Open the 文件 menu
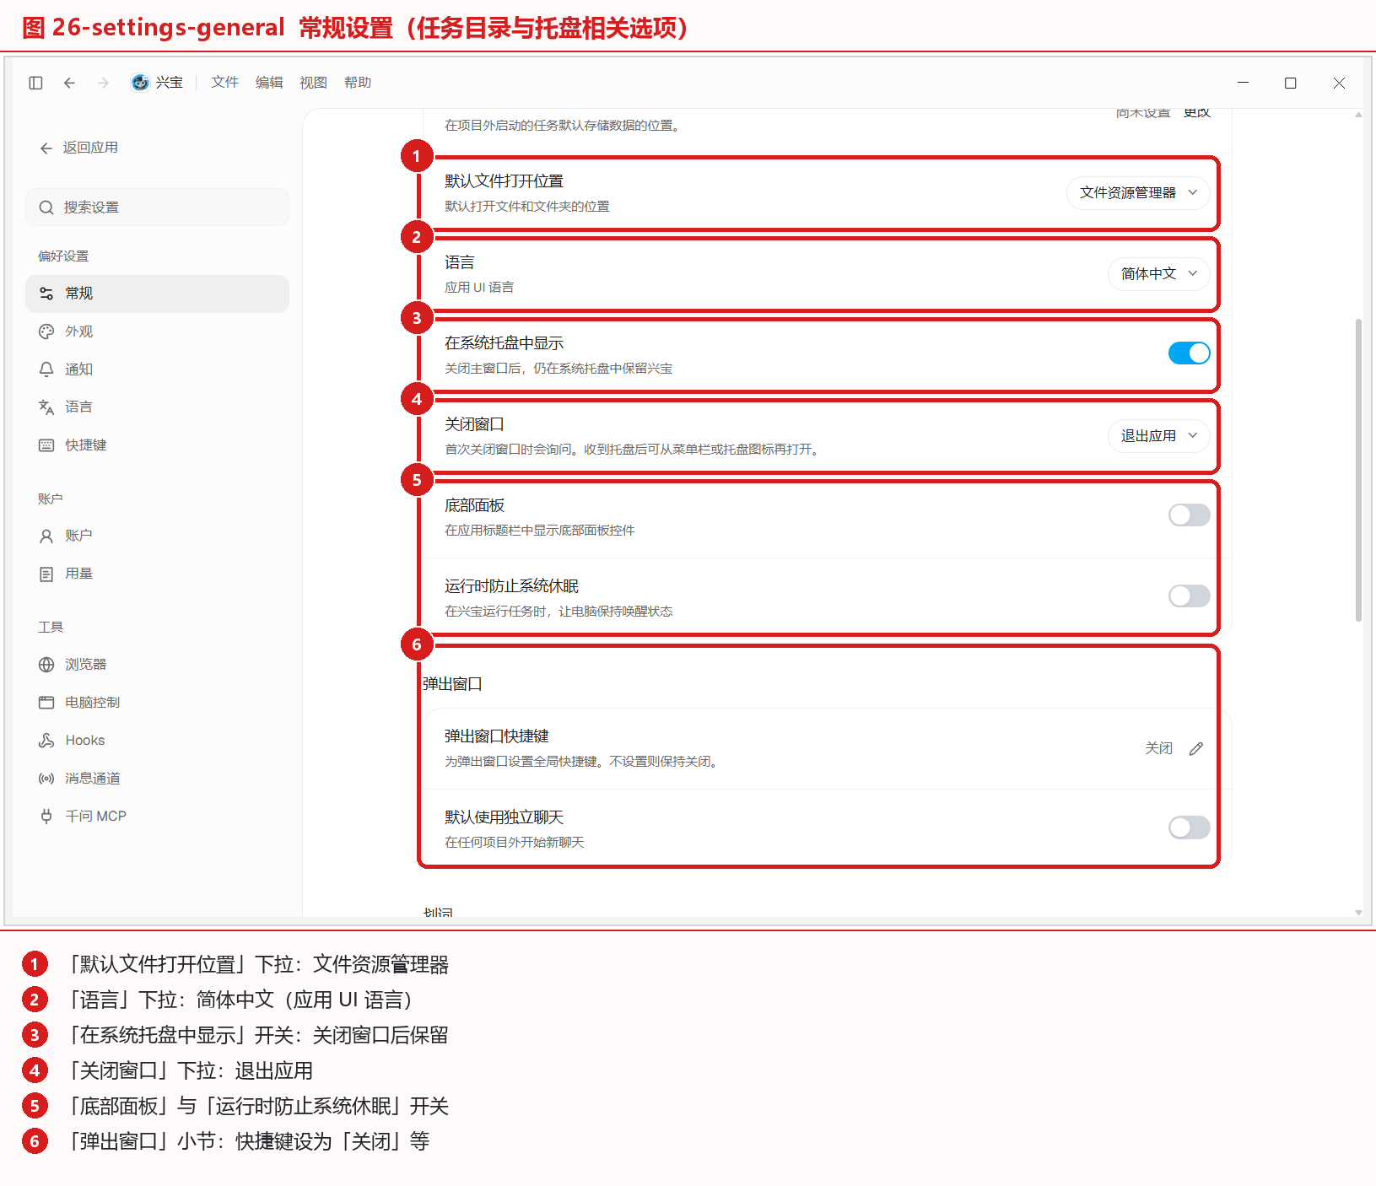Viewport: 1376px width, 1186px height. coord(225,83)
